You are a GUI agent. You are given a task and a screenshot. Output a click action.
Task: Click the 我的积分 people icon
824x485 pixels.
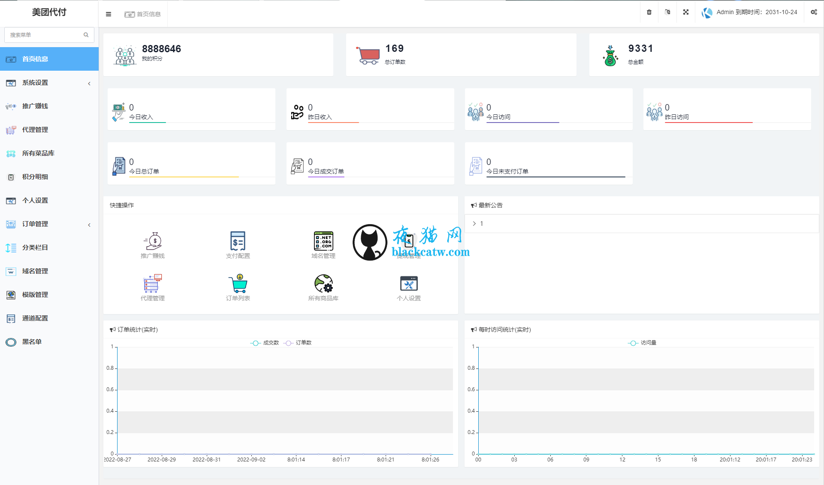125,56
